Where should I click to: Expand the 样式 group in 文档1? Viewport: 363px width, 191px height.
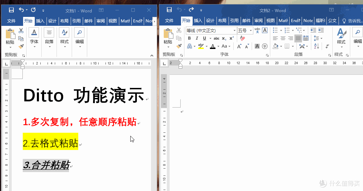(64, 38)
